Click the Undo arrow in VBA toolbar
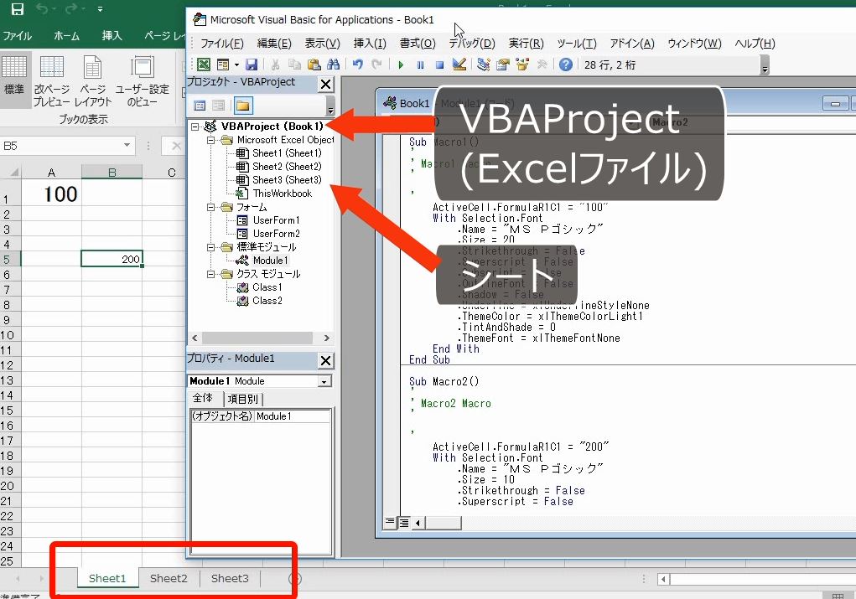Screen dimensions: 856x599 [x=358, y=65]
